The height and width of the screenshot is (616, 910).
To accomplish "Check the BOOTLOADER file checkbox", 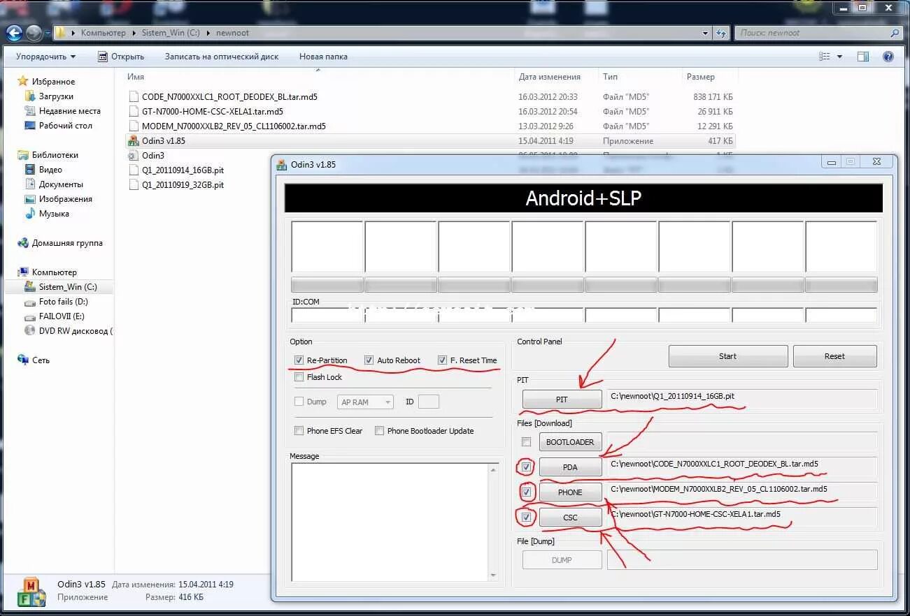I will [x=527, y=442].
